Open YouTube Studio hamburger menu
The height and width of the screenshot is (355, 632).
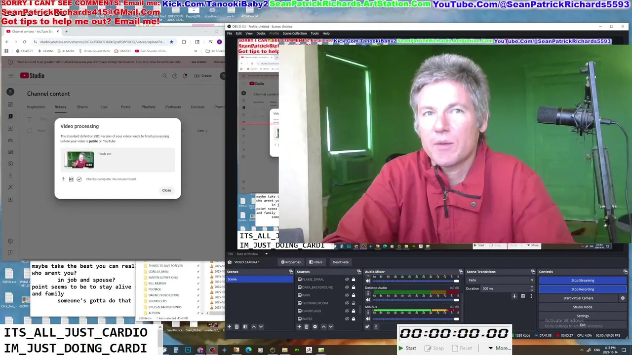pos(11,76)
